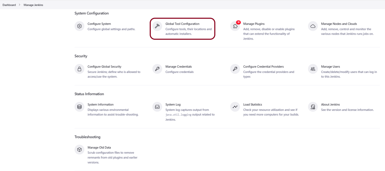Click the red 18 plugin updates badge

238,22
